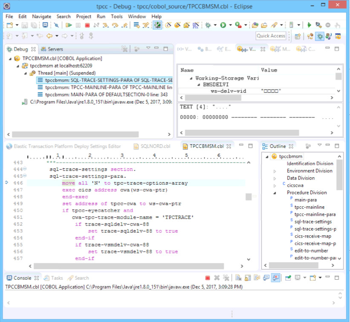Switch to the Tasks tab

(53, 278)
